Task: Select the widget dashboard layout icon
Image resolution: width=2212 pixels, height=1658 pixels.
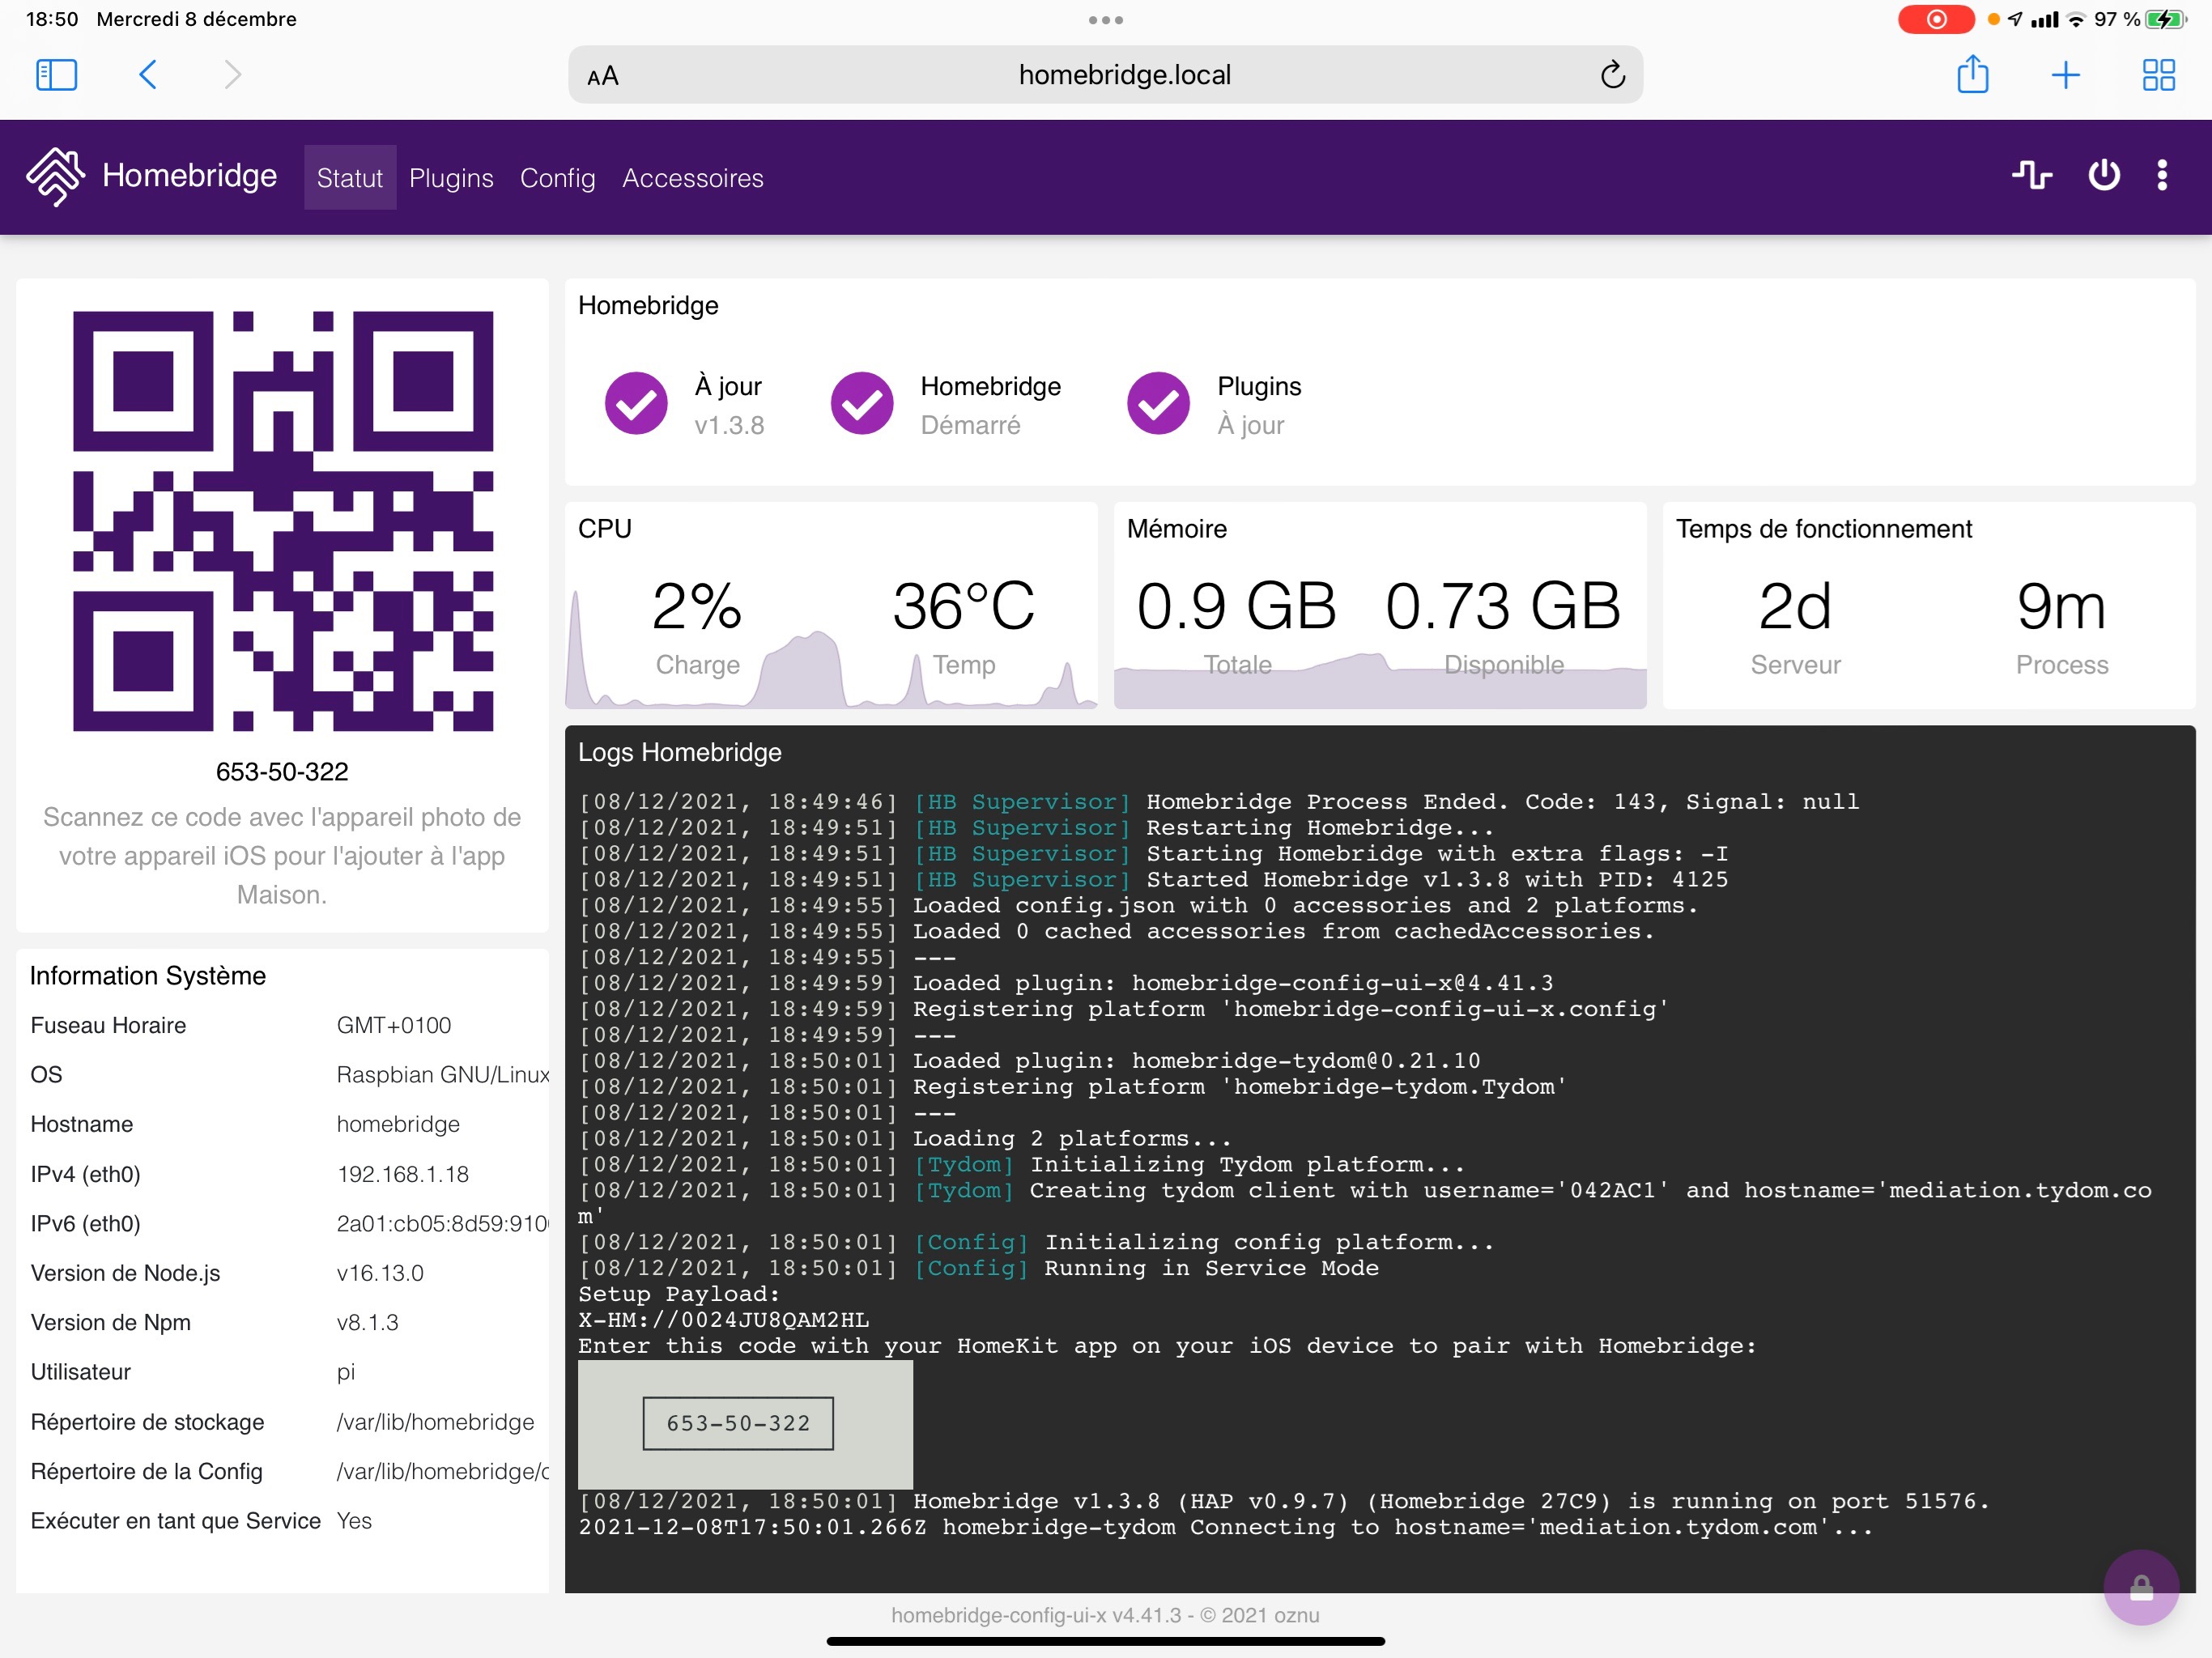Action: pyautogui.click(x=2032, y=175)
